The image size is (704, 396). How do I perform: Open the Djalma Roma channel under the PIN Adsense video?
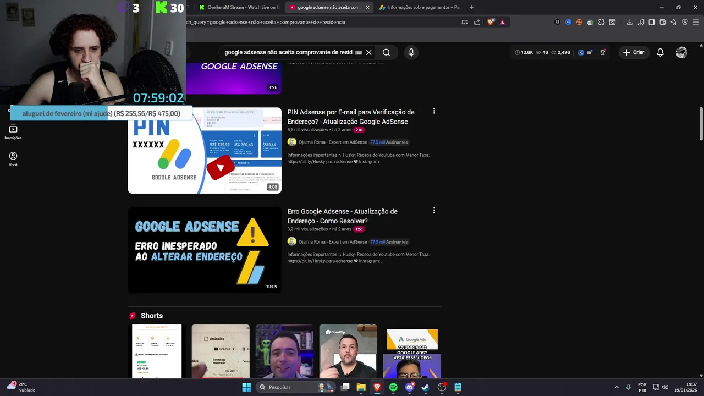tap(333, 142)
